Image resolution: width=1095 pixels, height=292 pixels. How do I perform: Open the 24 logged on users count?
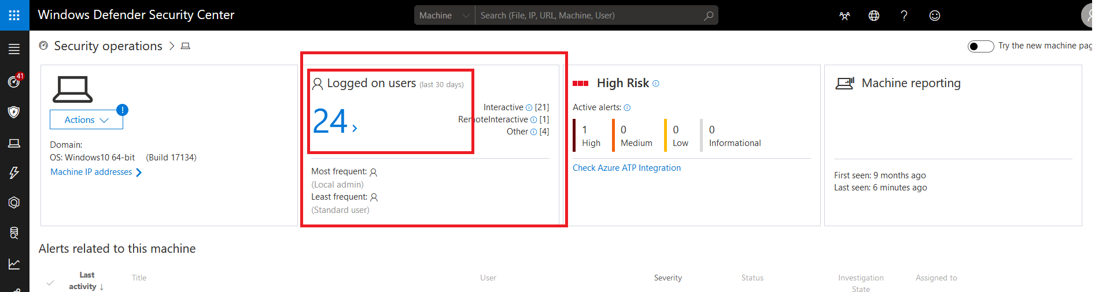(330, 121)
